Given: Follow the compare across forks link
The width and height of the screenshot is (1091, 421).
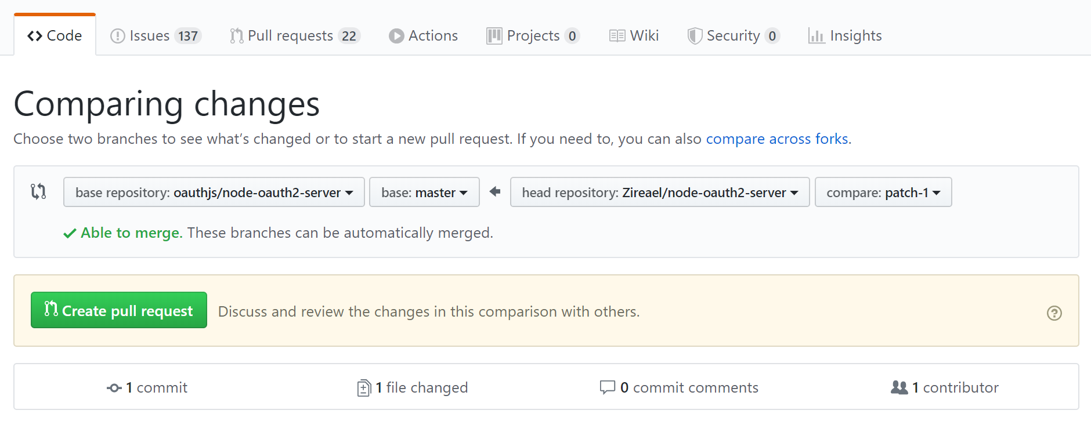Looking at the screenshot, I should coord(777,139).
